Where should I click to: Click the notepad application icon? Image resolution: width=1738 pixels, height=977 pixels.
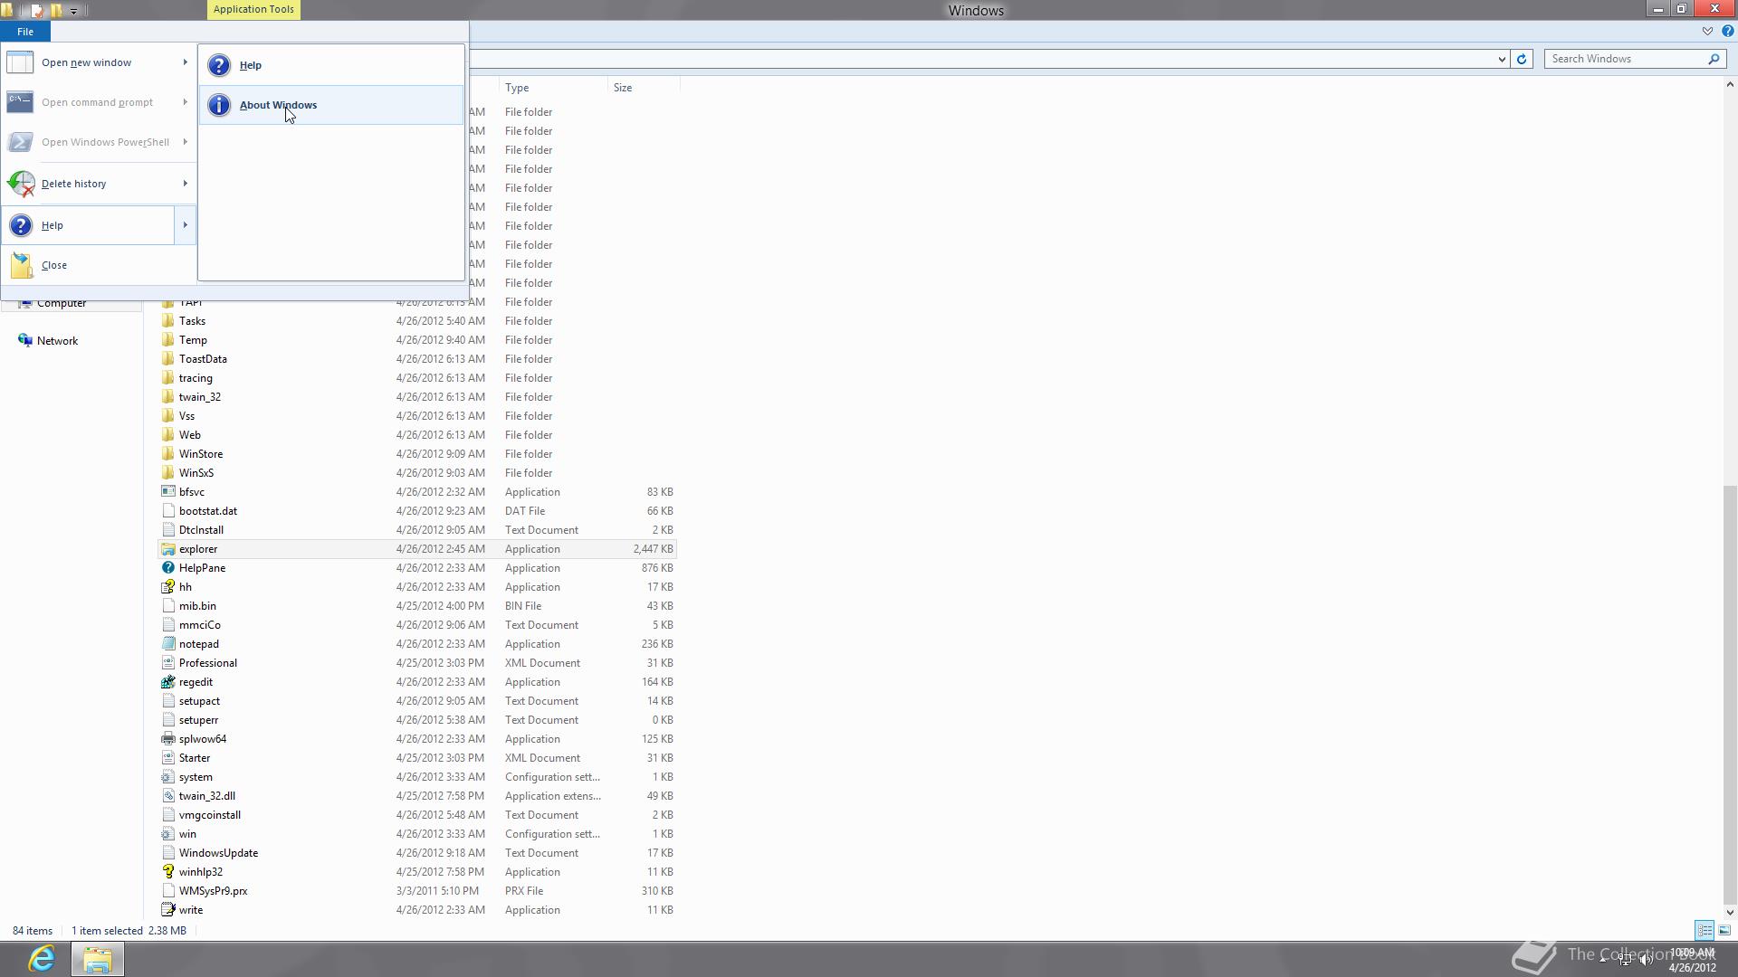point(167,644)
